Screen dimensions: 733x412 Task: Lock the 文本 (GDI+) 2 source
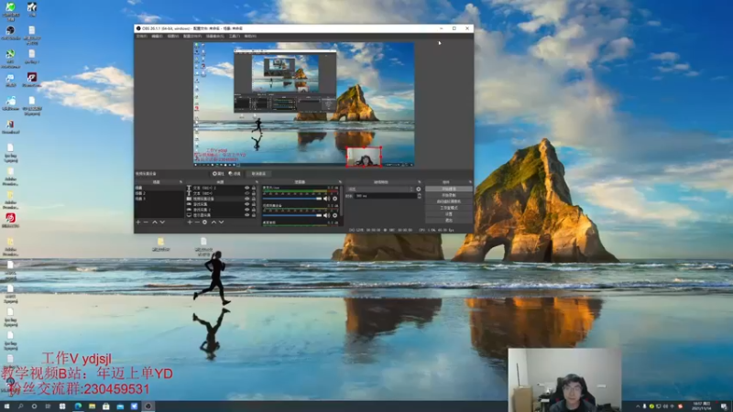pos(254,188)
